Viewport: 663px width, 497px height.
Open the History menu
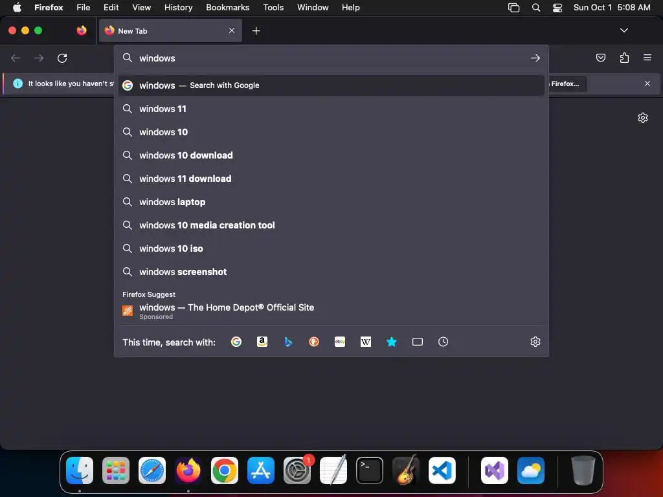pos(178,7)
